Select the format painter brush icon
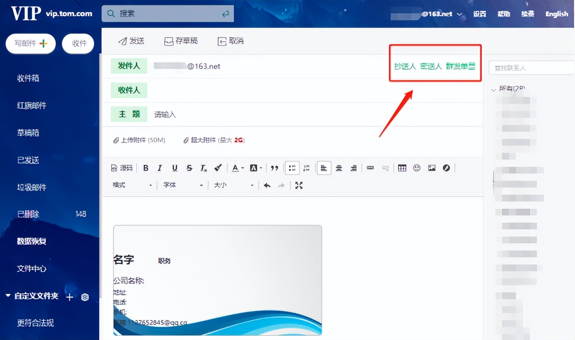The image size is (575, 340). pyautogui.click(x=218, y=168)
